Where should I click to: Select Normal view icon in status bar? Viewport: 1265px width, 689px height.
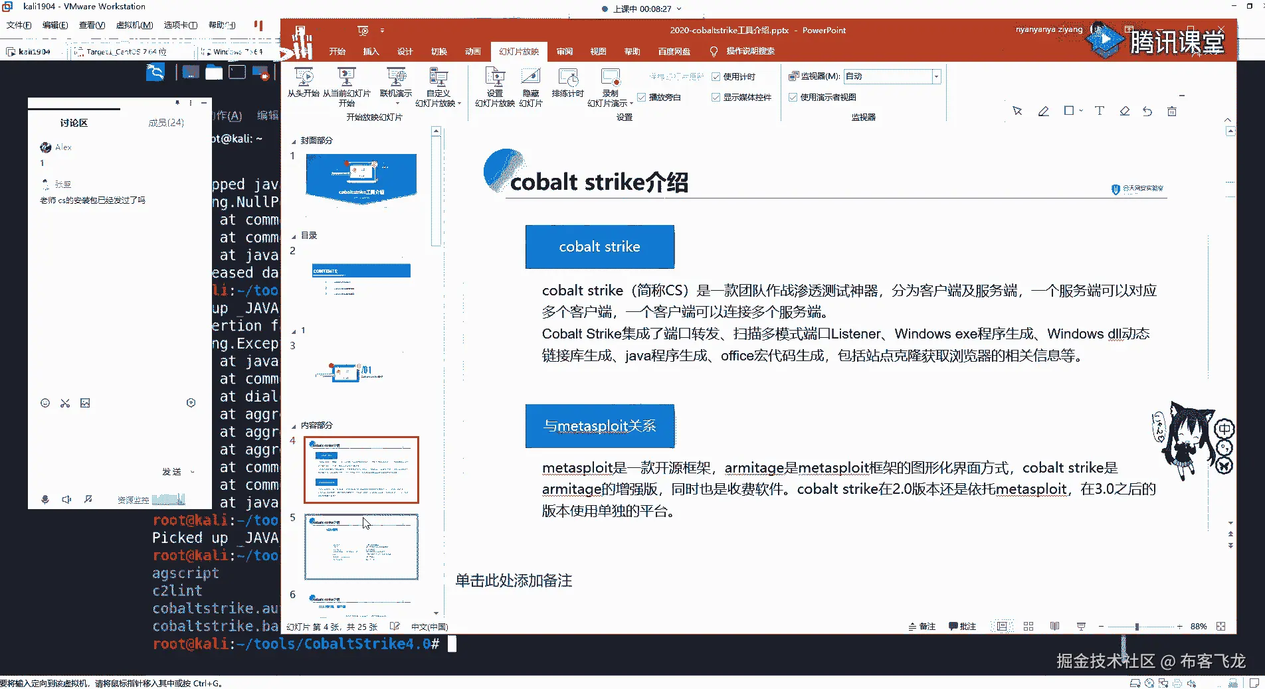(x=1001, y=626)
